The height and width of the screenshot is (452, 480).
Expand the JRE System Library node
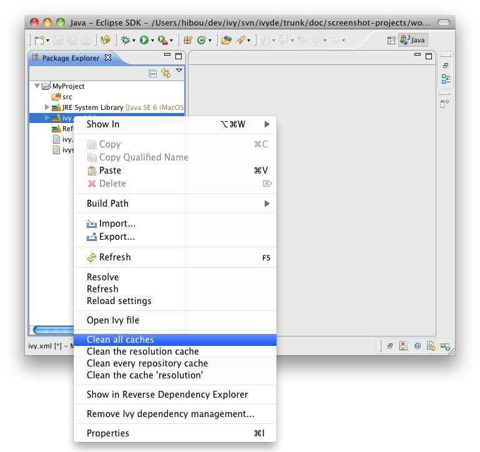(x=47, y=107)
